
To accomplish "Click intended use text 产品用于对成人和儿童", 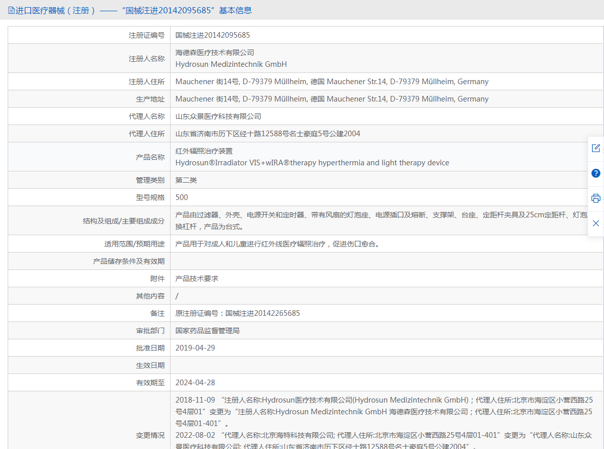I will pyautogui.click(x=278, y=244).
